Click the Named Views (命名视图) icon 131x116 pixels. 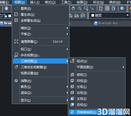[x=16, y=55]
